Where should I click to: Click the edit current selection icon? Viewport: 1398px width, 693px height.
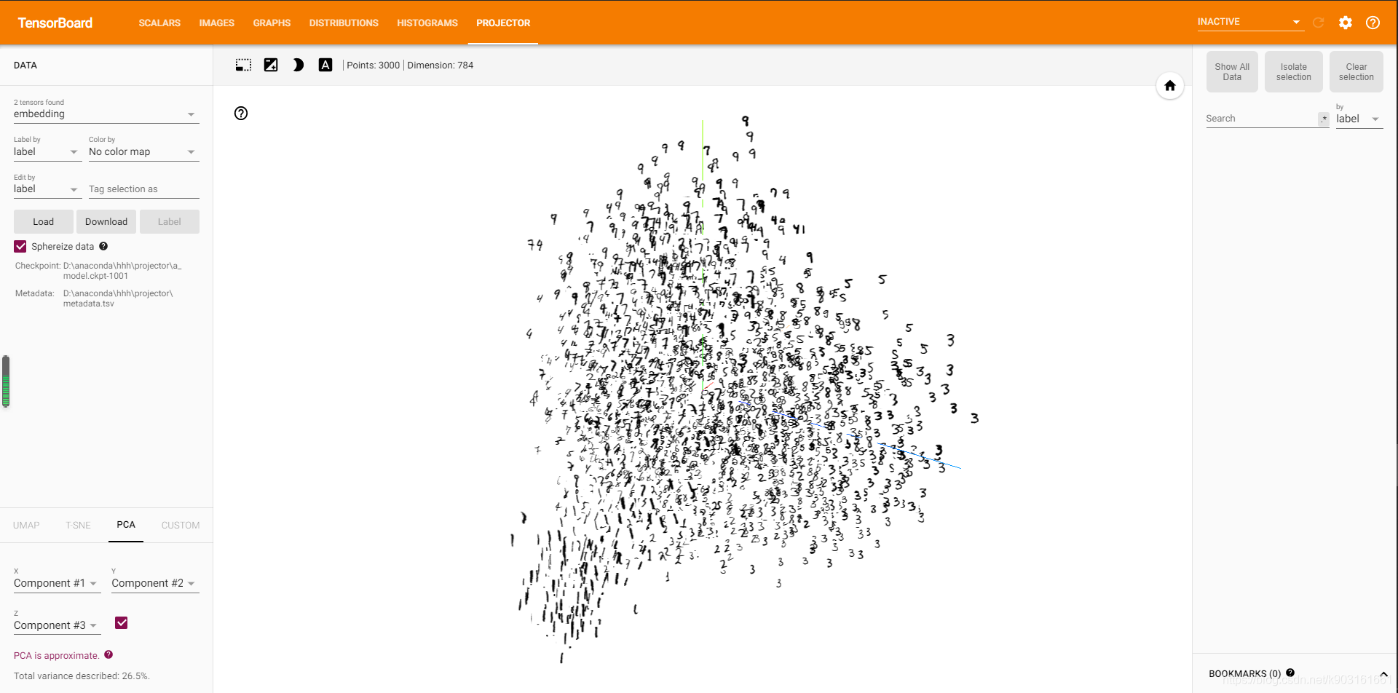271,65
